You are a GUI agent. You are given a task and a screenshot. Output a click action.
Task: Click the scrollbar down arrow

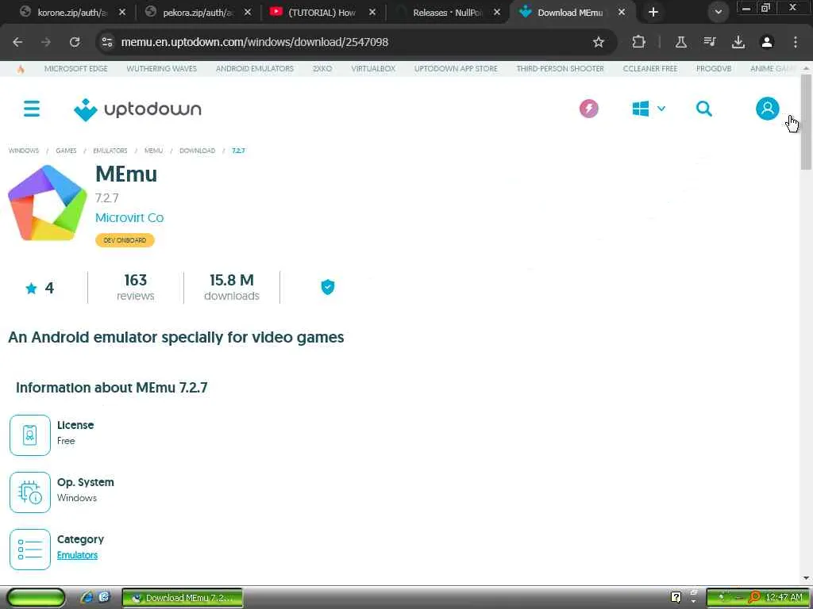pyautogui.click(x=806, y=578)
